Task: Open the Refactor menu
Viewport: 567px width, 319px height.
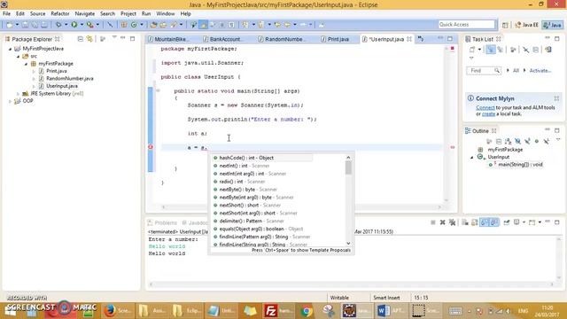Action: point(60,14)
